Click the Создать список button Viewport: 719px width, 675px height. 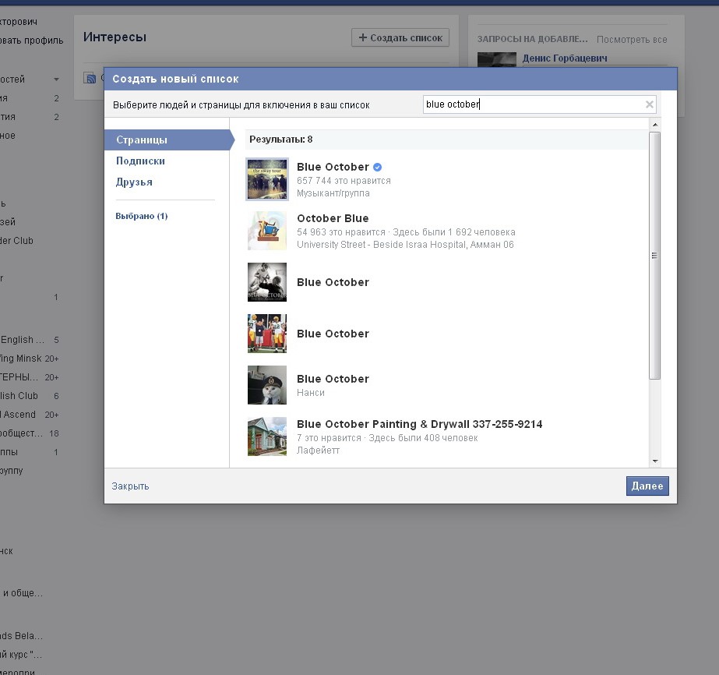[400, 37]
